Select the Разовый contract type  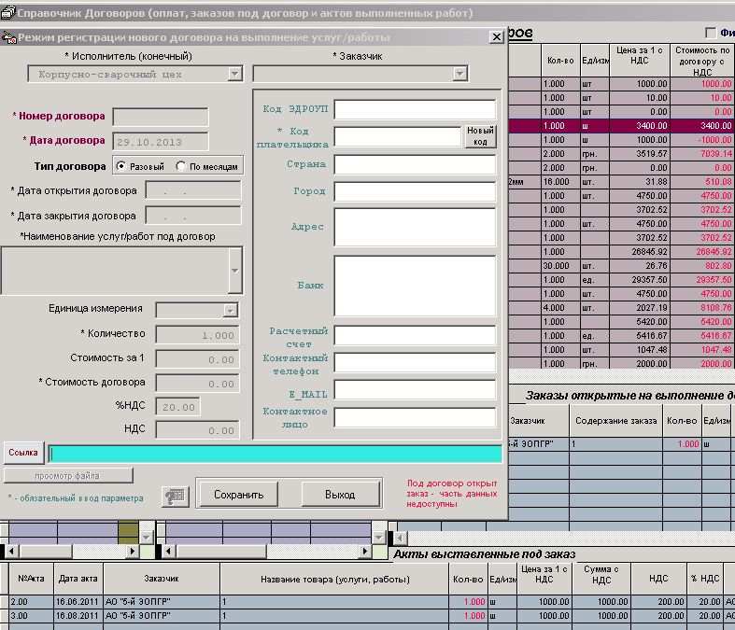(121, 166)
